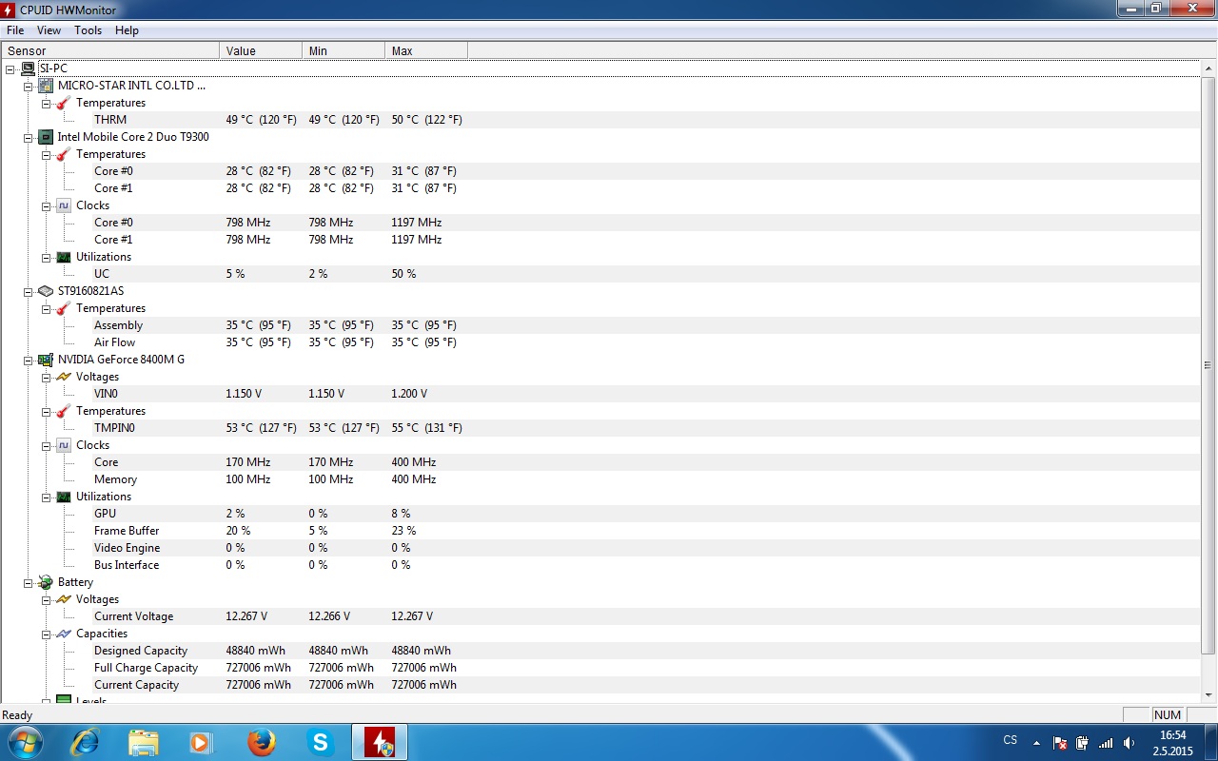Click the HWMonitor taskbar button

[x=380, y=742]
